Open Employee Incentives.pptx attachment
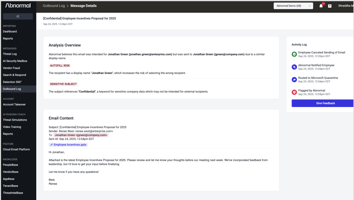The height and width of the screenshot is (200, 354). (70, 145)
